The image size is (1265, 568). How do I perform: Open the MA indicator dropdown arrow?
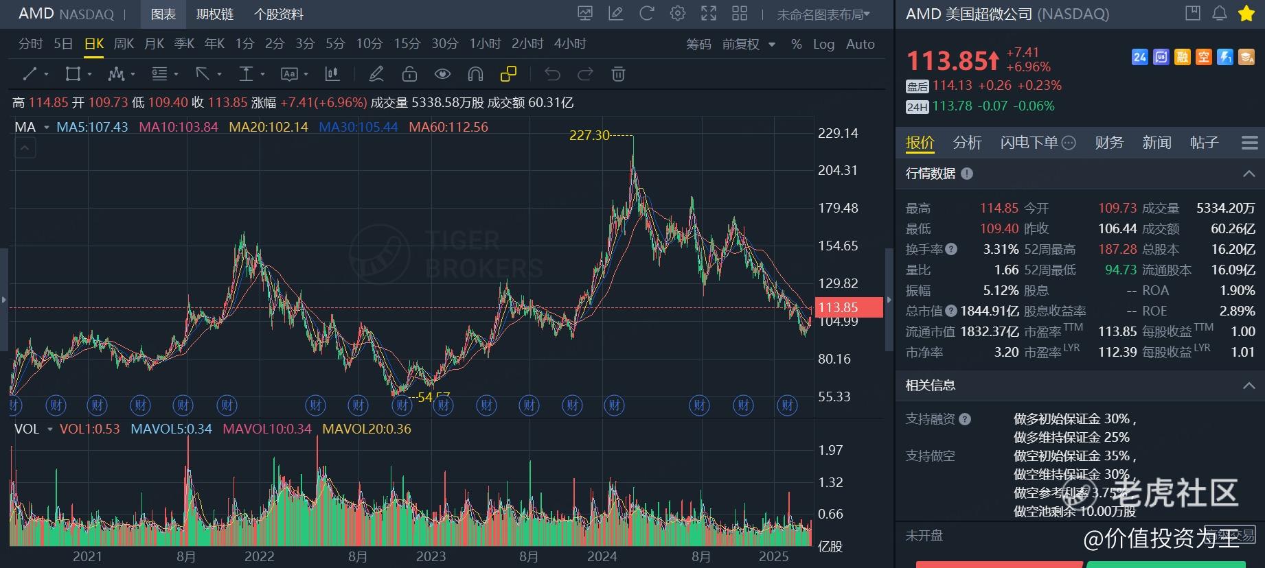(47, 128)
